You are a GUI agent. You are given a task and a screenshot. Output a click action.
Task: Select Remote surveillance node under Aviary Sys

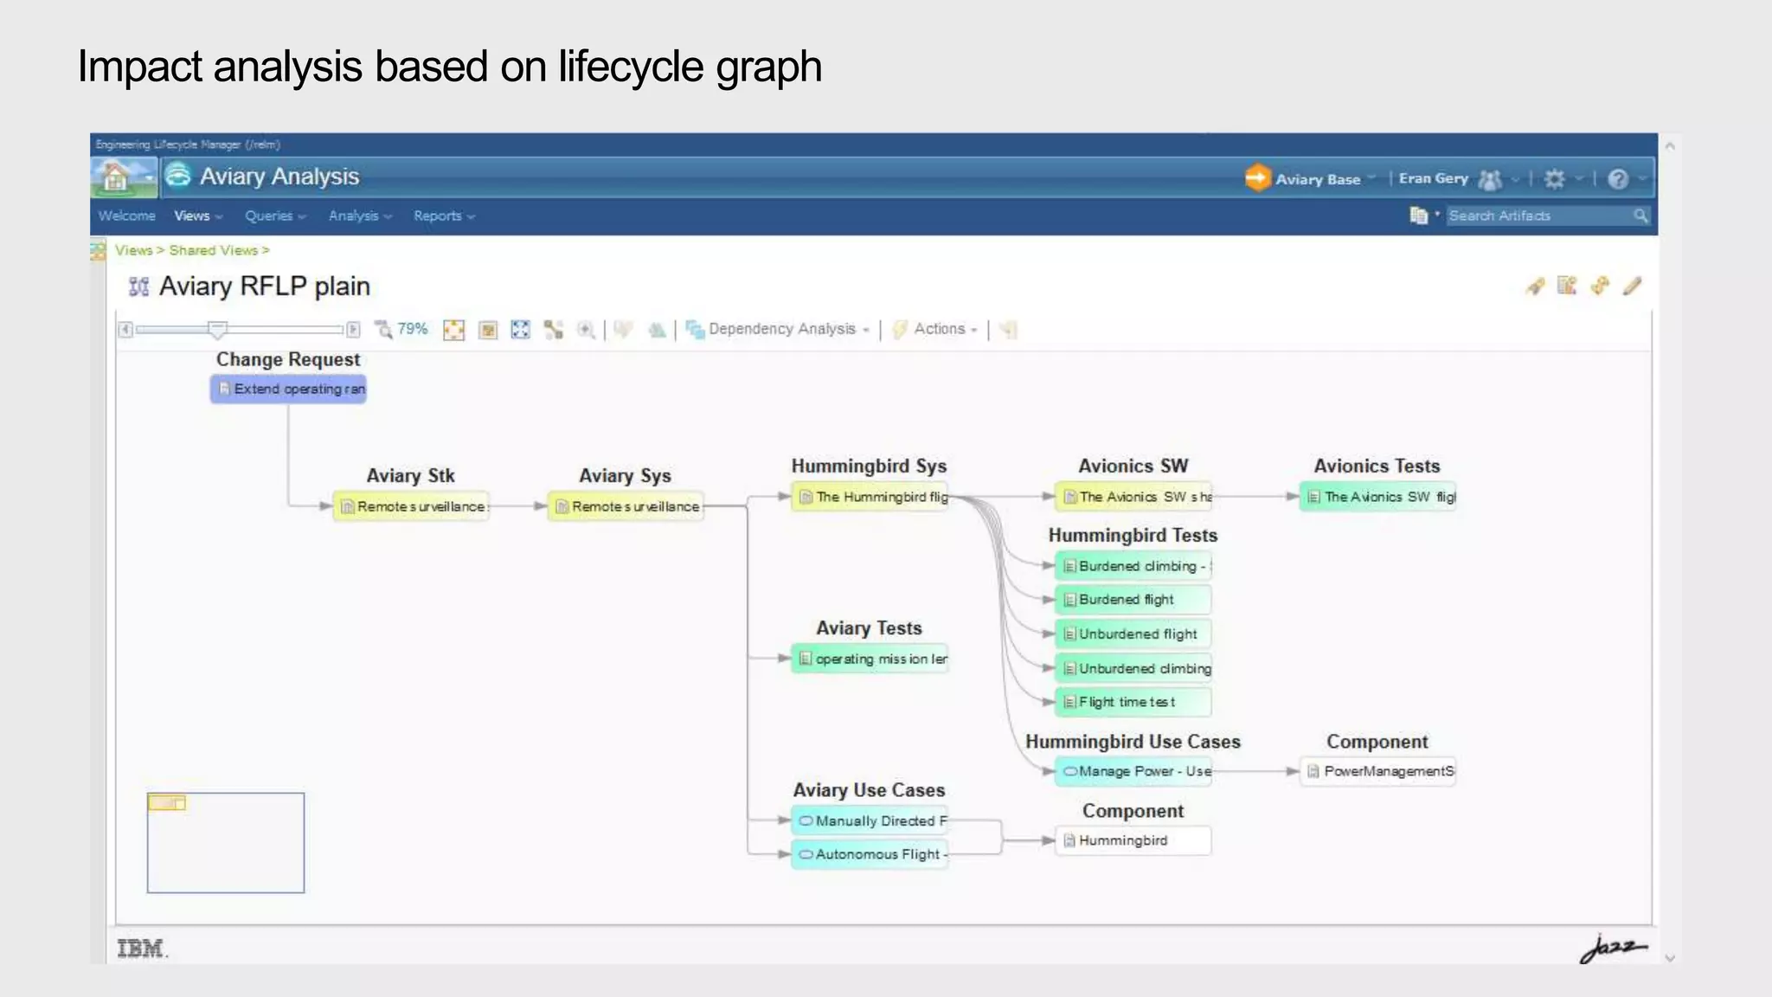click(x=626, y=506)
